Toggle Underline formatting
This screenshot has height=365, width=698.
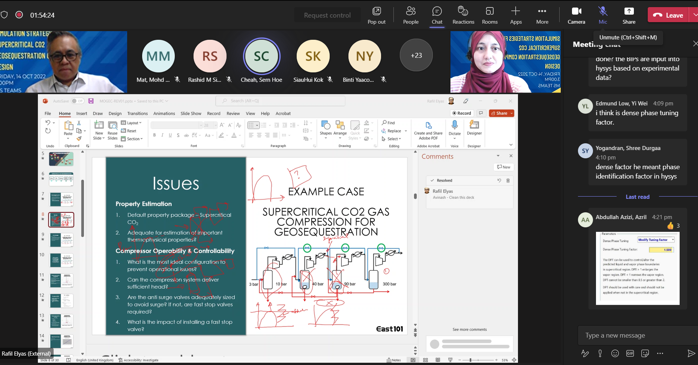point(170,135)
